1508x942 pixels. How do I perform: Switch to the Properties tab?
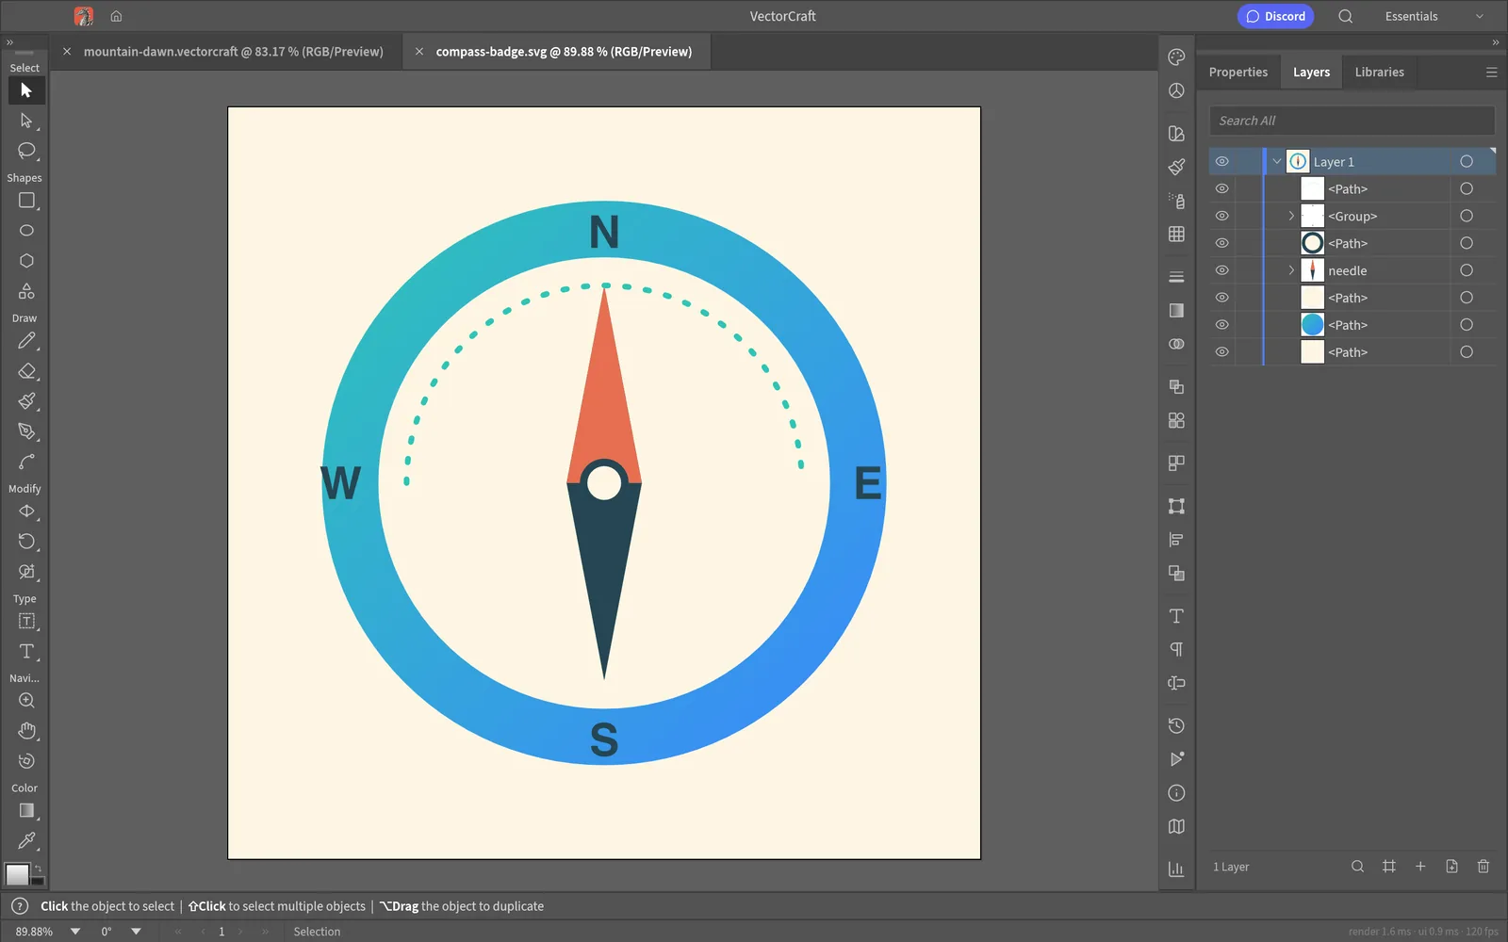pyautogui.click(x=1238, y=73)
